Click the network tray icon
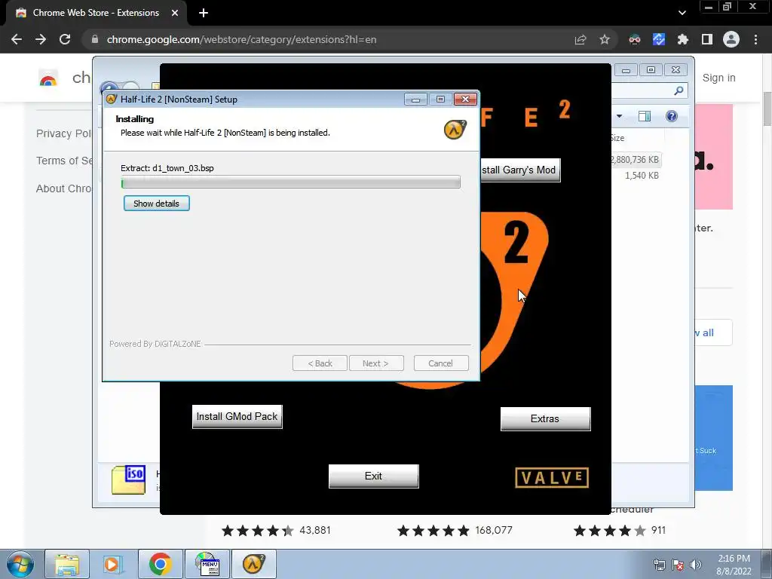The height and width of the screenshot is (579, 772). point(659,565)
